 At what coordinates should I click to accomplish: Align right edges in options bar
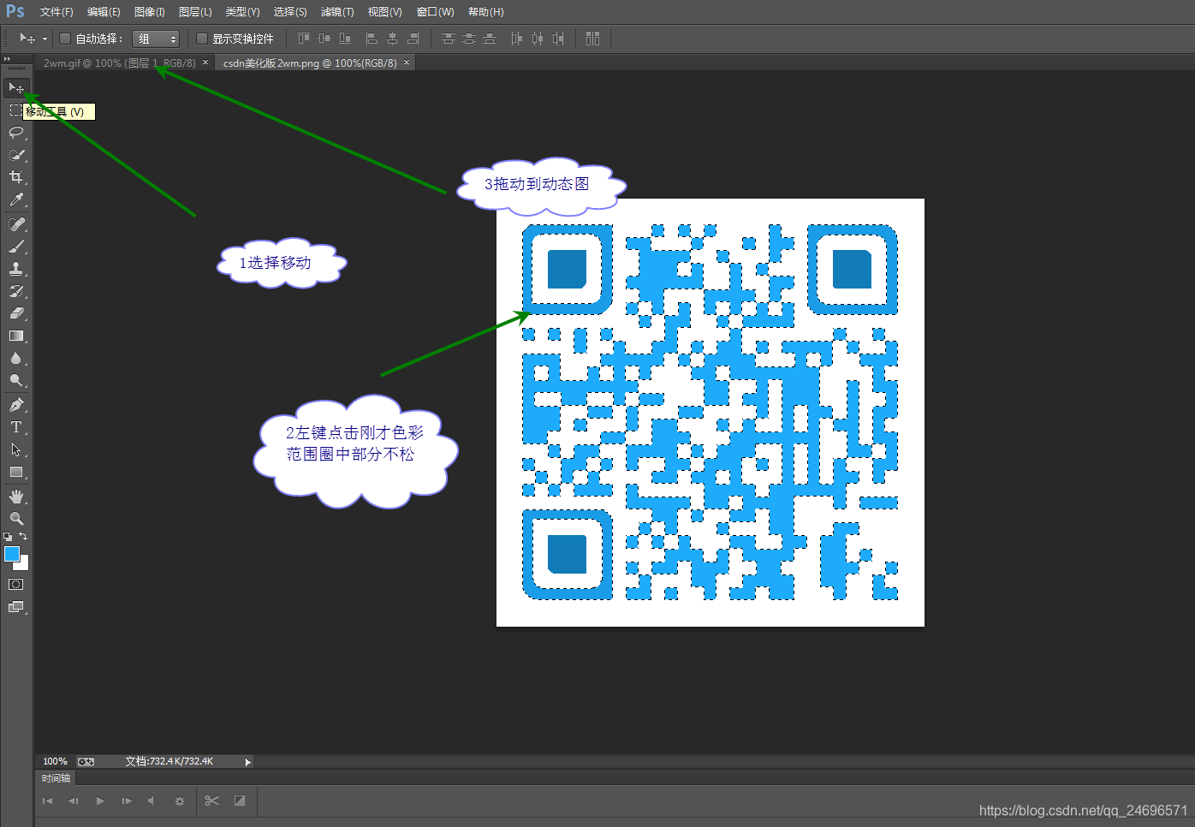coord(413,39)
